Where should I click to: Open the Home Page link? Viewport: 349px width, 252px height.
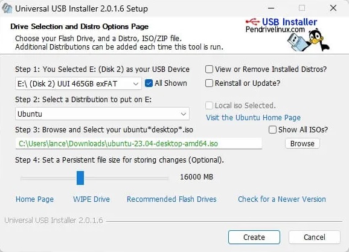[35, 199]
